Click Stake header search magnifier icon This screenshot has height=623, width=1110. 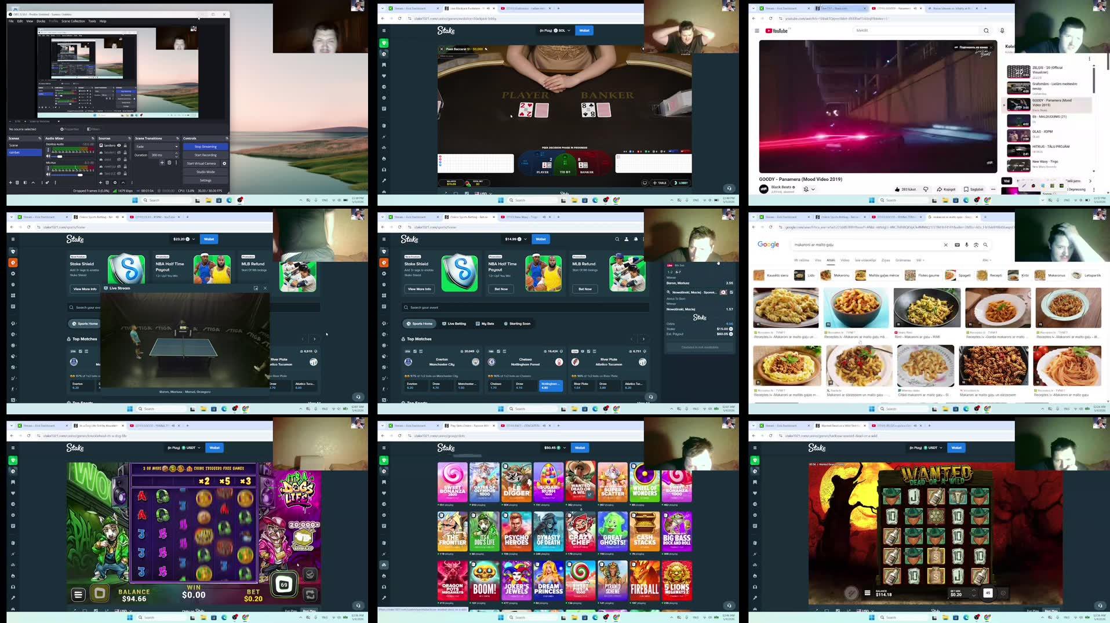coord(617,239)
